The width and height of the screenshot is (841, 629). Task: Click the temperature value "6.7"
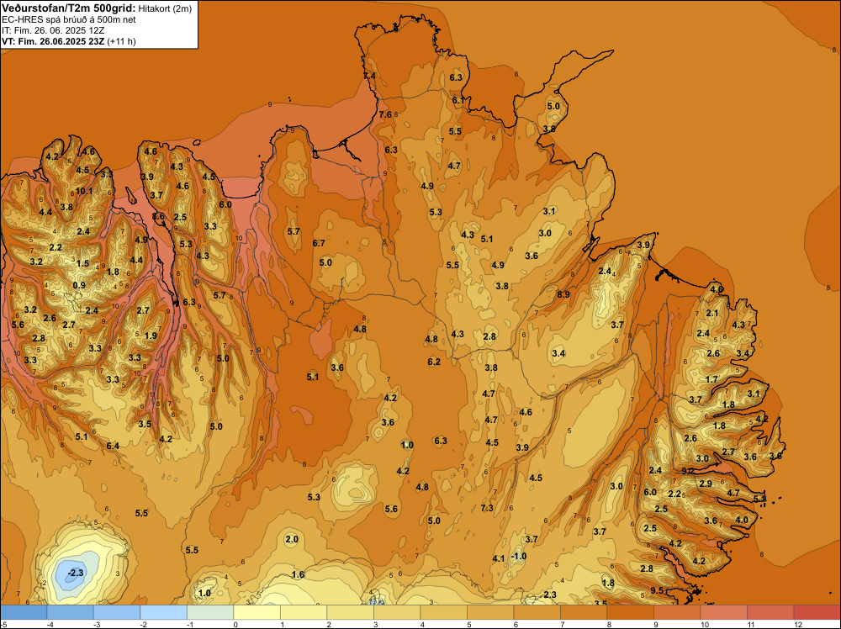(x=319, y=244)
